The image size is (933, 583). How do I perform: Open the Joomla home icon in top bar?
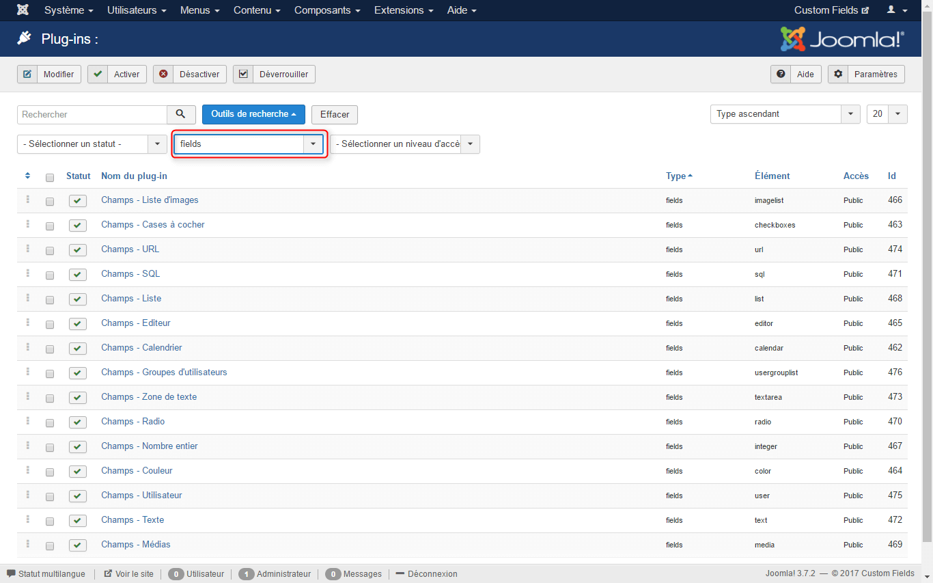pyautogui.click(x=23, y=10)
